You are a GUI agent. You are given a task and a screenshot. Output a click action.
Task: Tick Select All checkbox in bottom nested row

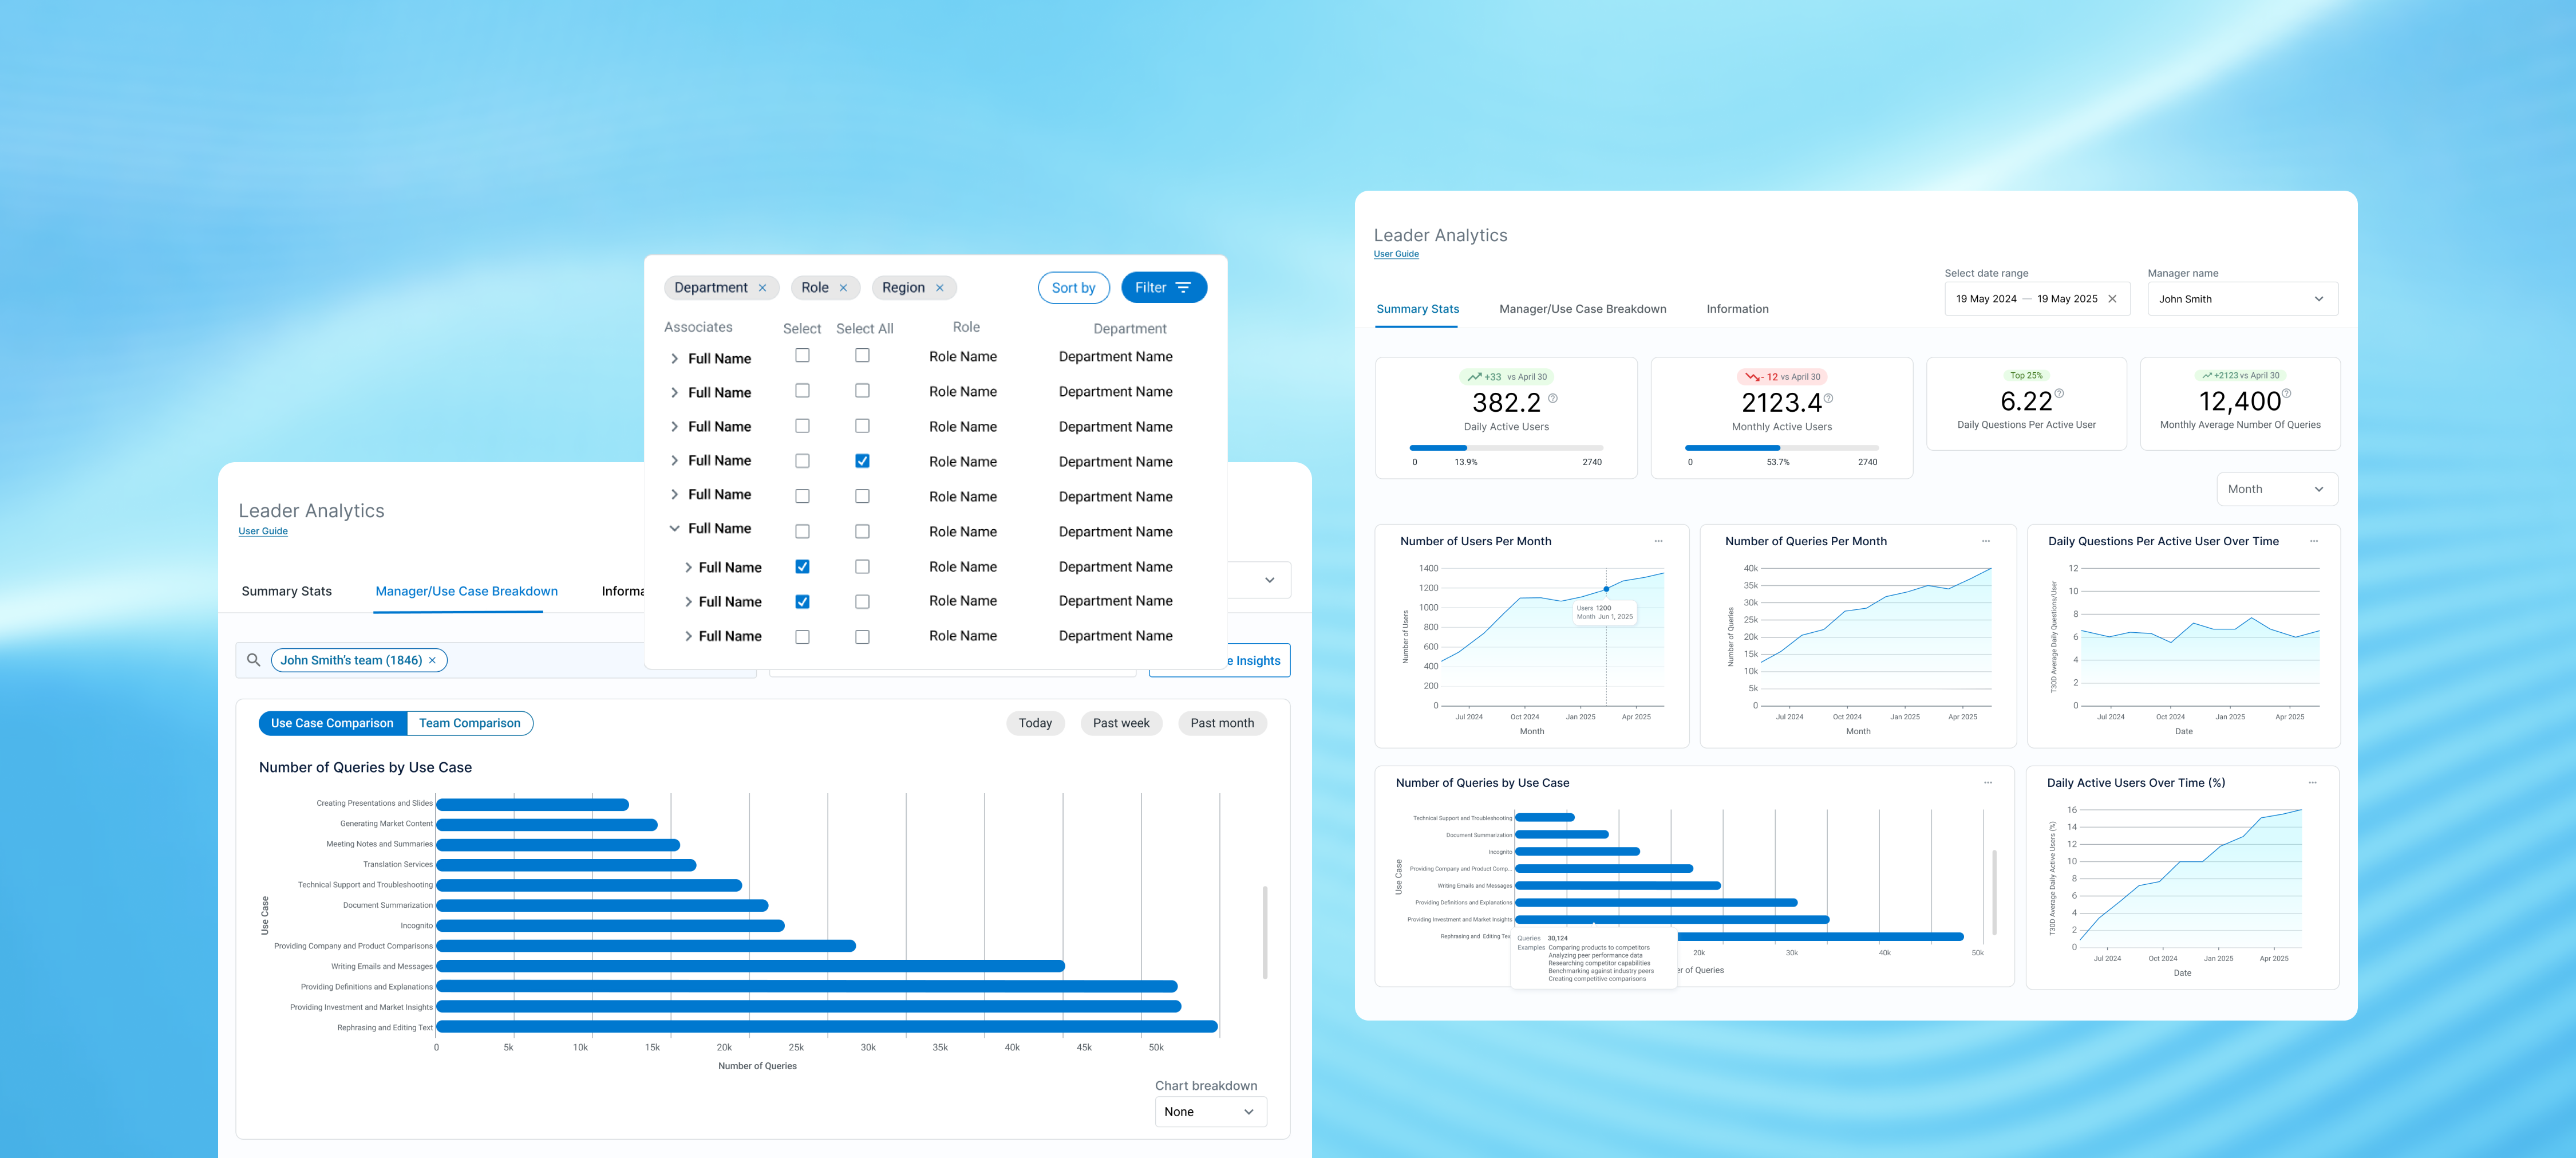click(x=862, y=636)
